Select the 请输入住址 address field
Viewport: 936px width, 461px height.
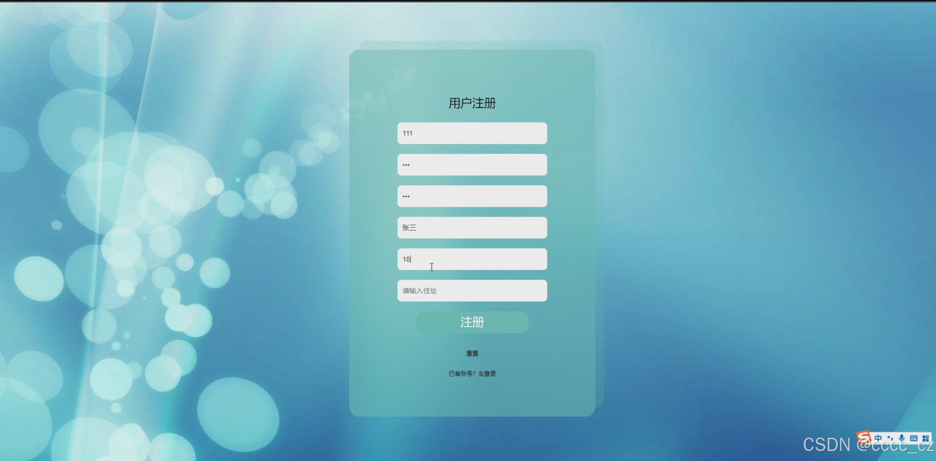click(472, 290)
